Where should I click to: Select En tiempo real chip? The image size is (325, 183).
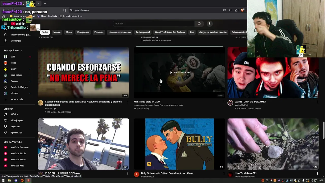point(143,32)
